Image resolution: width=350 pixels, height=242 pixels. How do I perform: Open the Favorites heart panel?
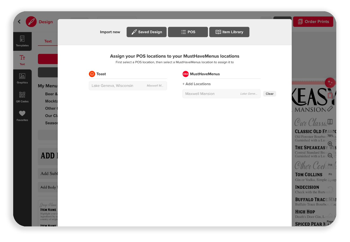point(22,116)
